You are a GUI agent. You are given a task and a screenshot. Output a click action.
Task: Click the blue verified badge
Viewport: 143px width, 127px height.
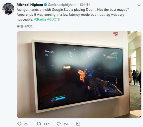point(45,5)
